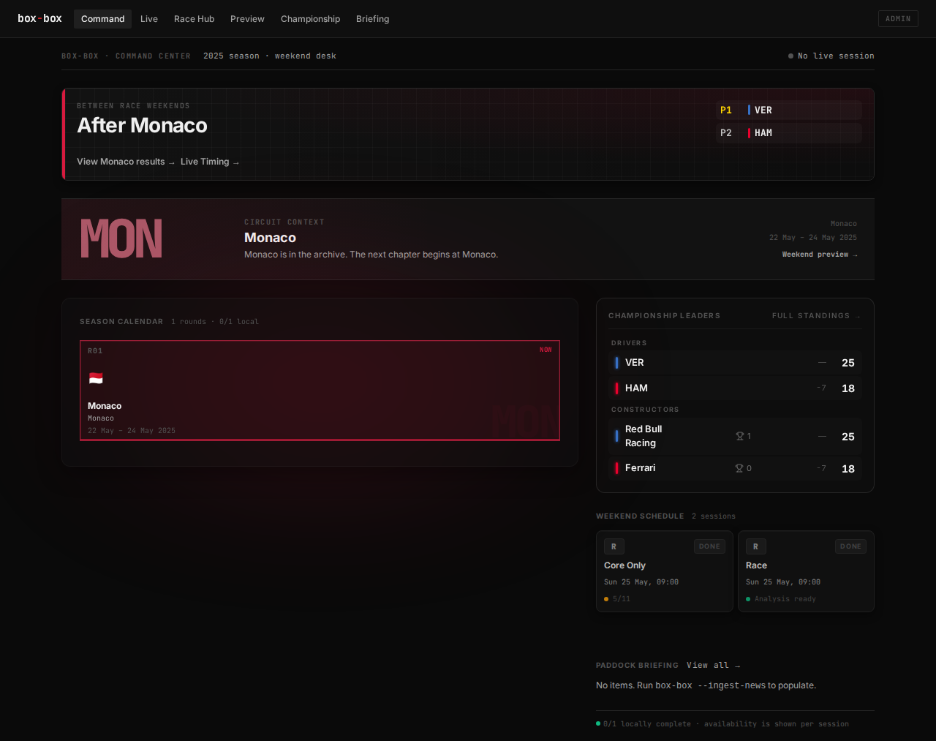Click the R badge on the Race card
The image size is (936, 741).
pyautogui.click(x=755, y=546)
